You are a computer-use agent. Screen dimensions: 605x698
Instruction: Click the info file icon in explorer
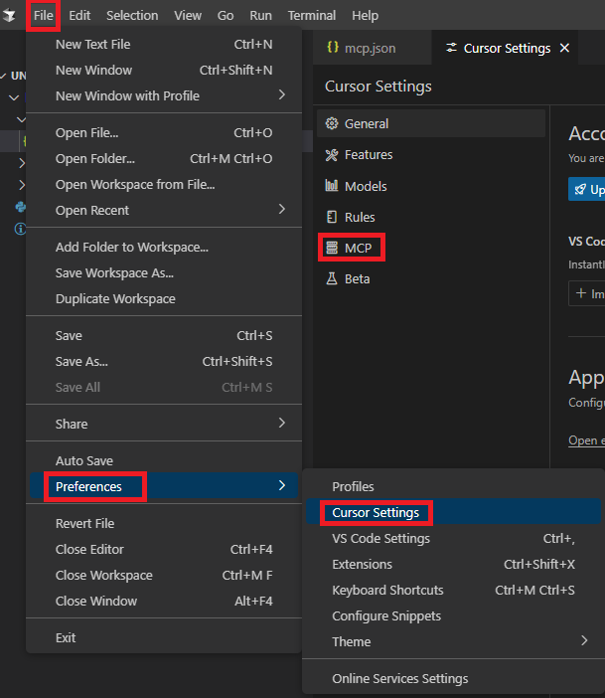point(20,229)
